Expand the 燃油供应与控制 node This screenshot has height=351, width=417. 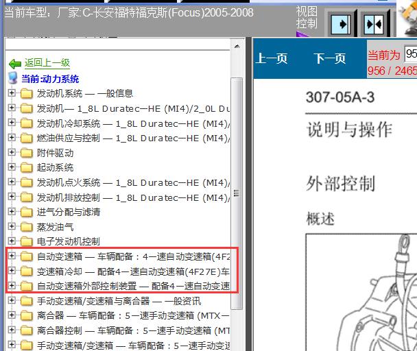[x=12, y=137]
